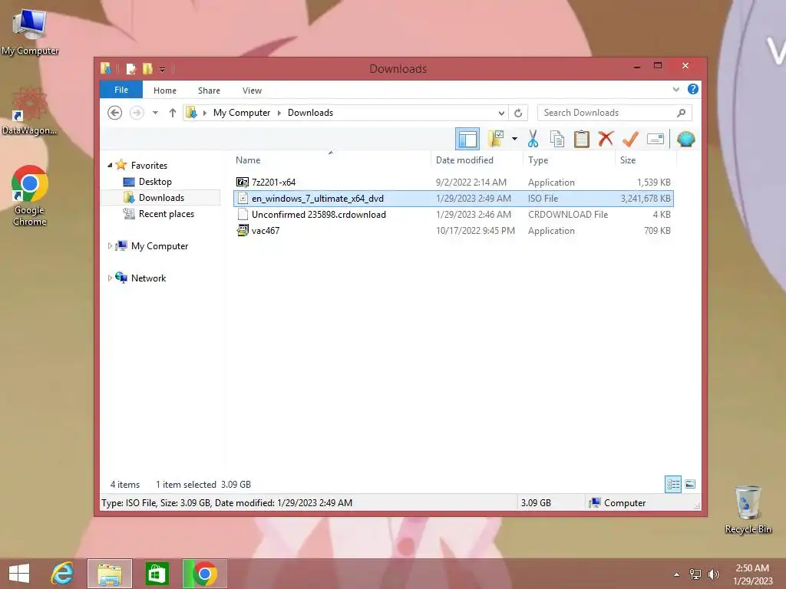Image resolution: width=786 pixels, height=589 pixels.
Task: Collapse the Favorites tree group
Action: (110, 166)
